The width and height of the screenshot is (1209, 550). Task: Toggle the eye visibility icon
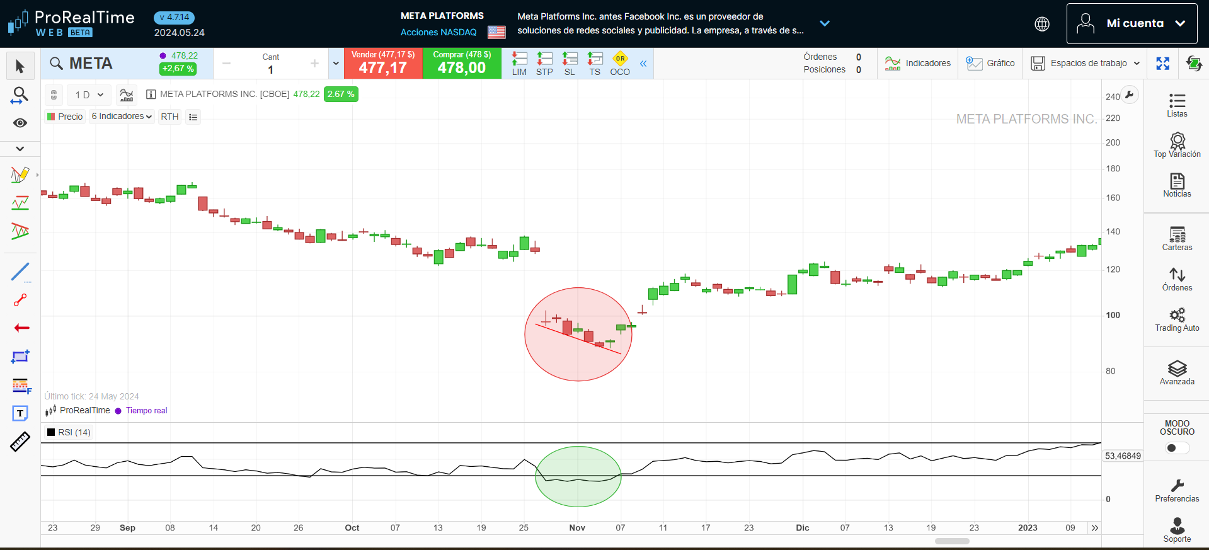pyautogui.click(x=20, y=123)
